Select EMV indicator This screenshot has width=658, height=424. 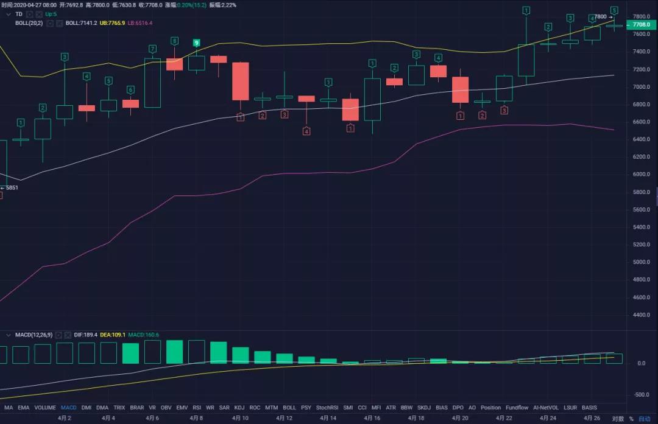[182, 407]
